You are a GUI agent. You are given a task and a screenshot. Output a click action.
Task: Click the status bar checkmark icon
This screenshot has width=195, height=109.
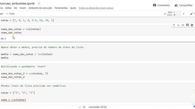click(x=80, y=107)
